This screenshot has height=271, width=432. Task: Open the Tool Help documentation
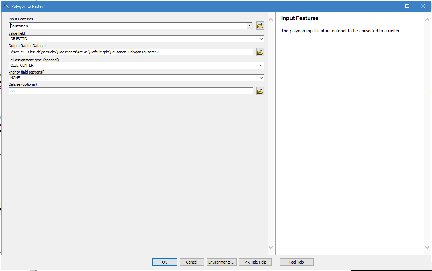pyautogui.click(x=296, y=262)
